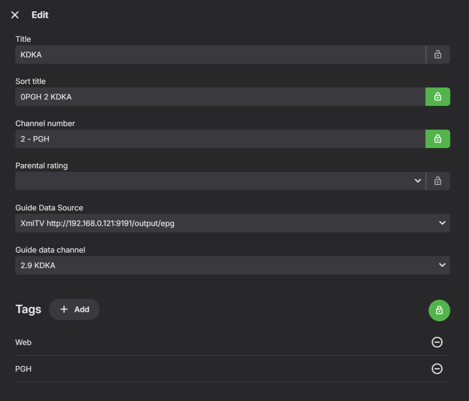Expand the Guide Data Source dropdown
The width and height of the screenshot is (469, 401).
coord(233,223)
